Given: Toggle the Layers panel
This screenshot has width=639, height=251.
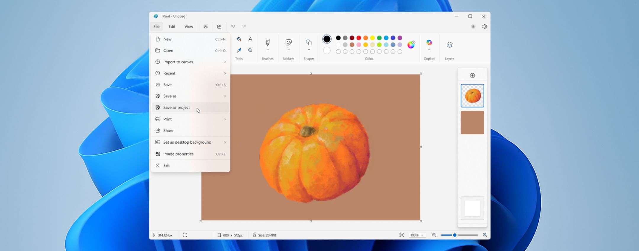Looking at the screenshot, I should tap(449, 45).
